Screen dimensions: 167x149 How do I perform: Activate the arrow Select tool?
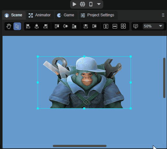[x=17, y=26]
